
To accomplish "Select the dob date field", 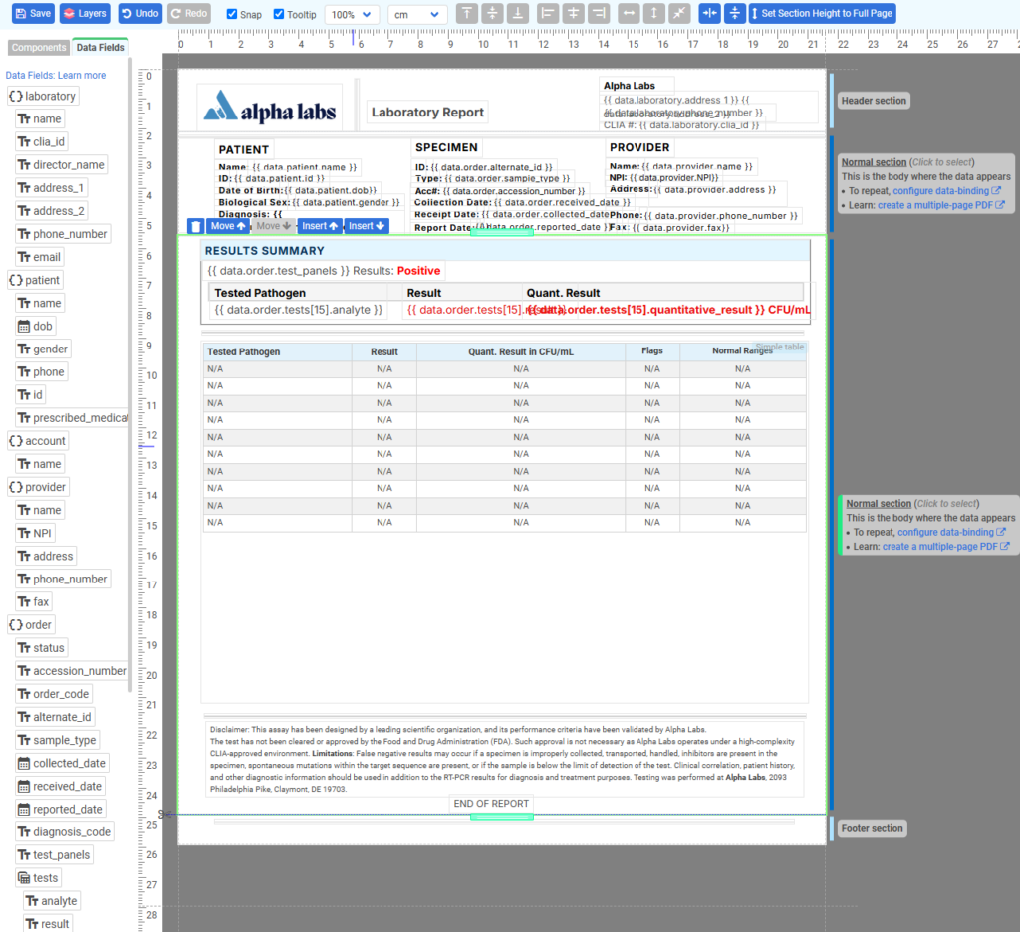I will click(35, 326).
